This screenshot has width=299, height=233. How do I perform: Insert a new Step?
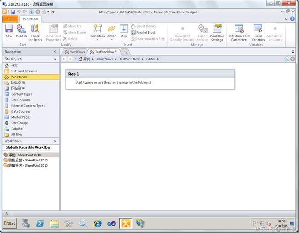coord(124,31)
